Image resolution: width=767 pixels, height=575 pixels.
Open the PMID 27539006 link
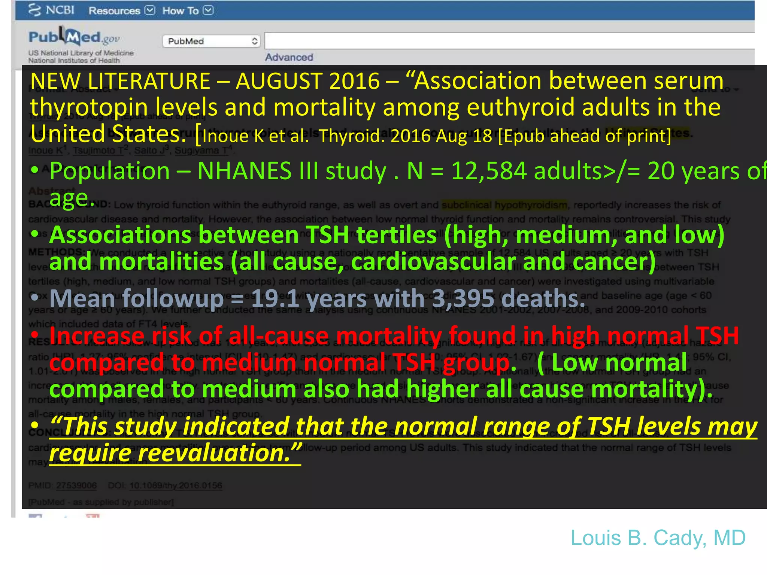[76, 486]
